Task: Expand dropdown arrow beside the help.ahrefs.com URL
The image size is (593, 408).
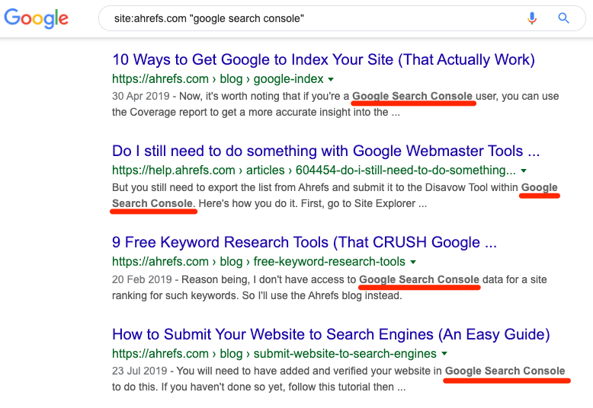Action: (524, 171)
